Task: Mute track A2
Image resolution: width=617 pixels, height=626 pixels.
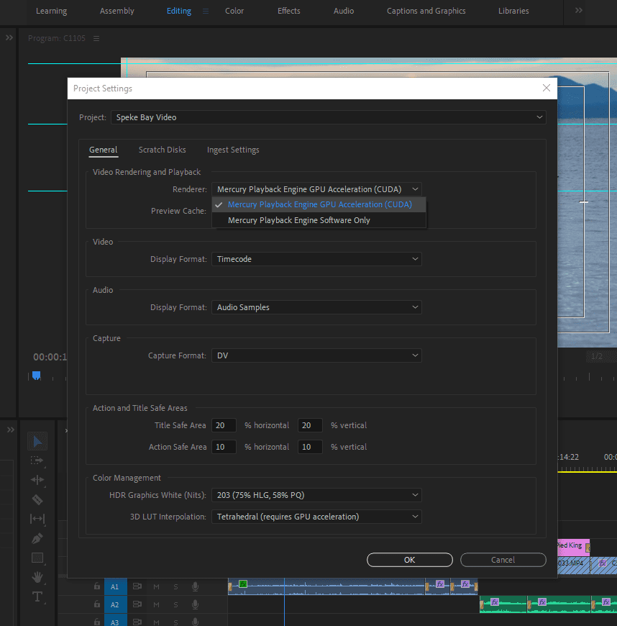Action: pyautogui.click(x=156, y=605)
